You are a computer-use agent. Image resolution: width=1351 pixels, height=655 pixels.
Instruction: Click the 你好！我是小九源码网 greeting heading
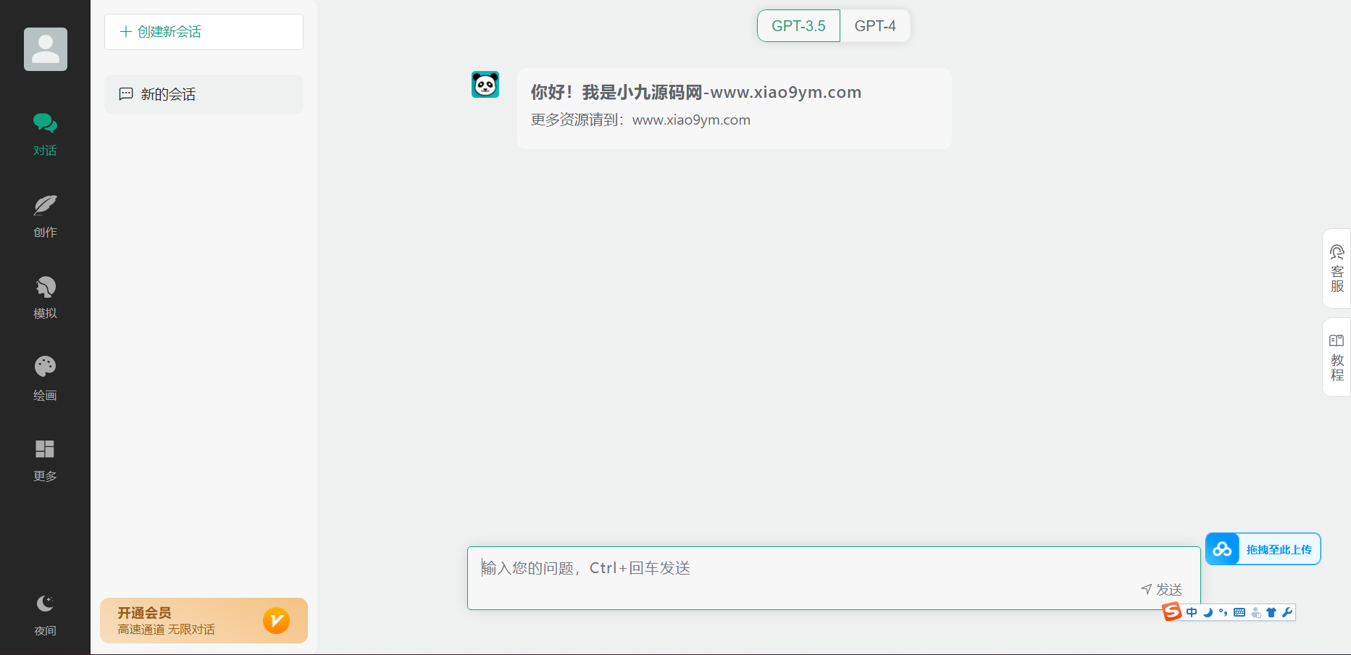[696, 93]
